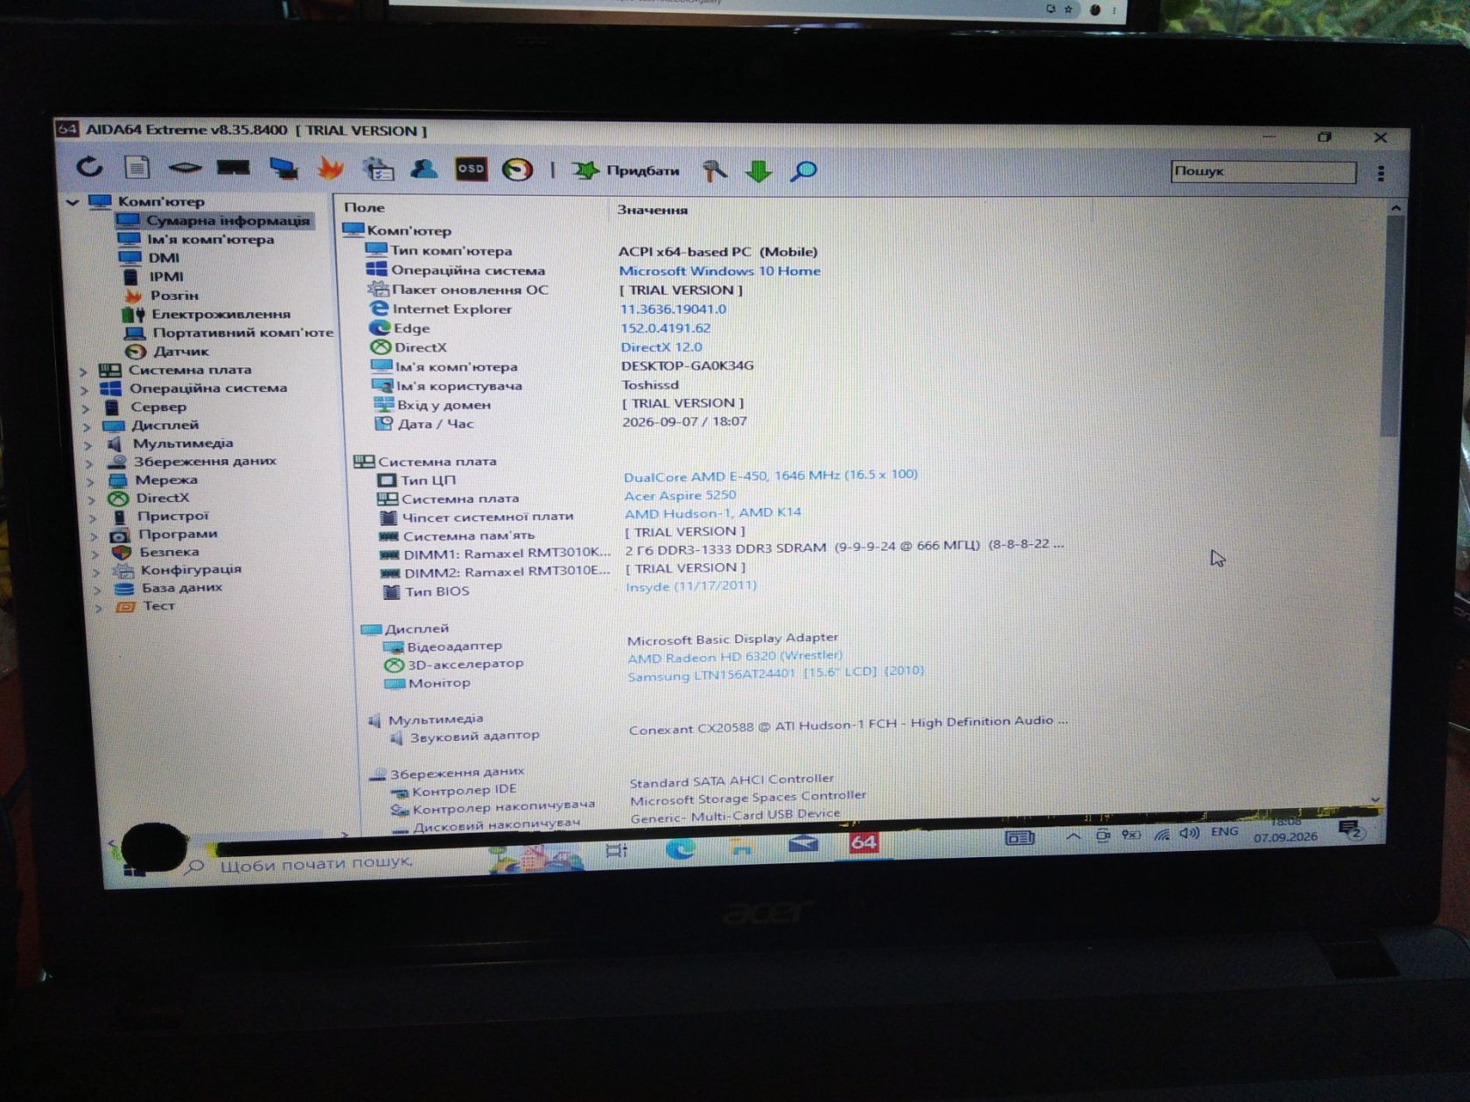Open Edge from the taskbar
The image size is (1470, 1102).
tap(681, 848)
